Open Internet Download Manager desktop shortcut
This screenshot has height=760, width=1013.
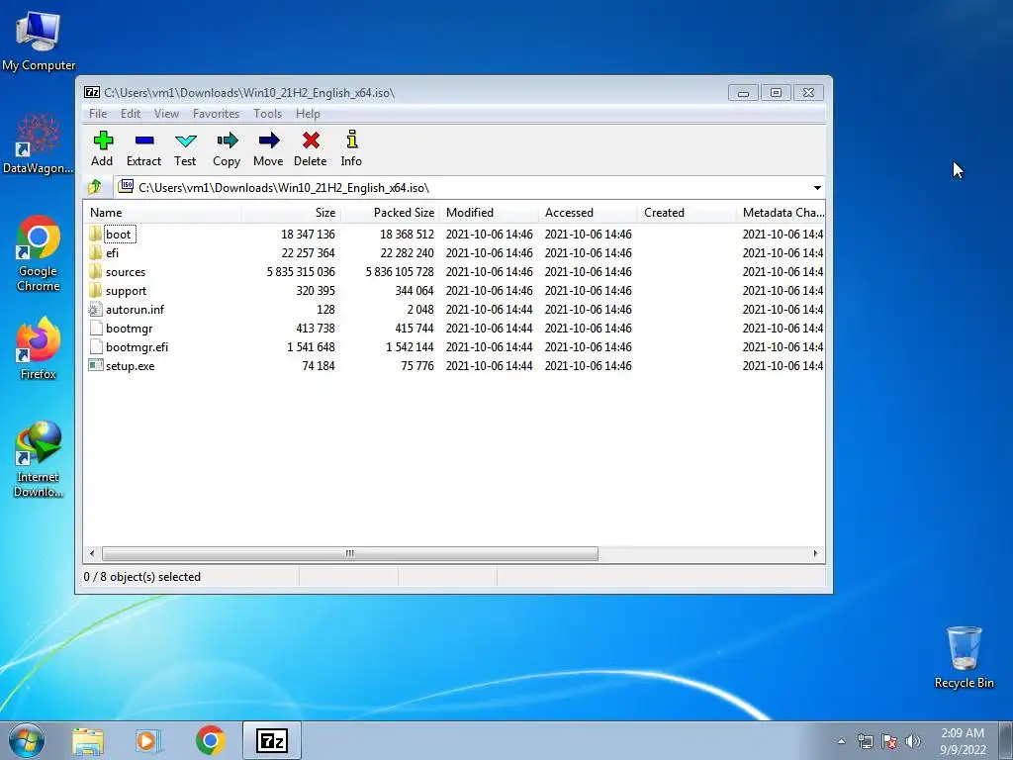click(x=39, y=459)
